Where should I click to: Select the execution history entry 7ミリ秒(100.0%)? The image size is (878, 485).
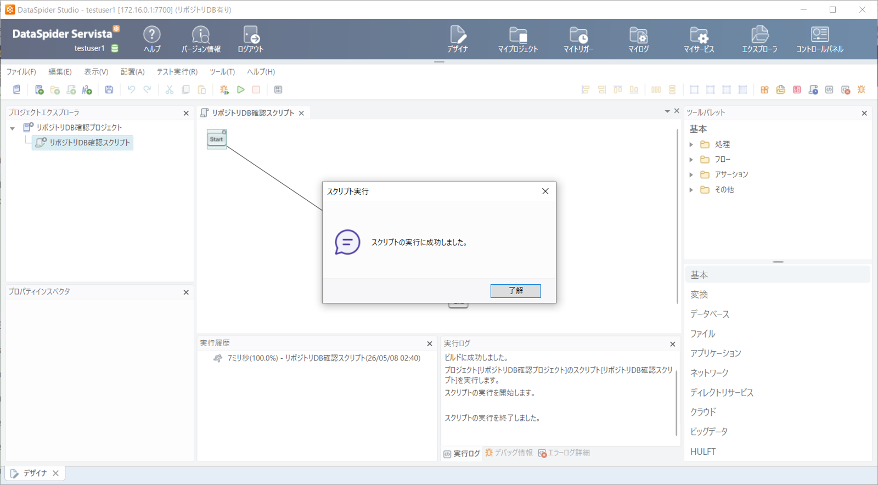[x=317, y=358]
